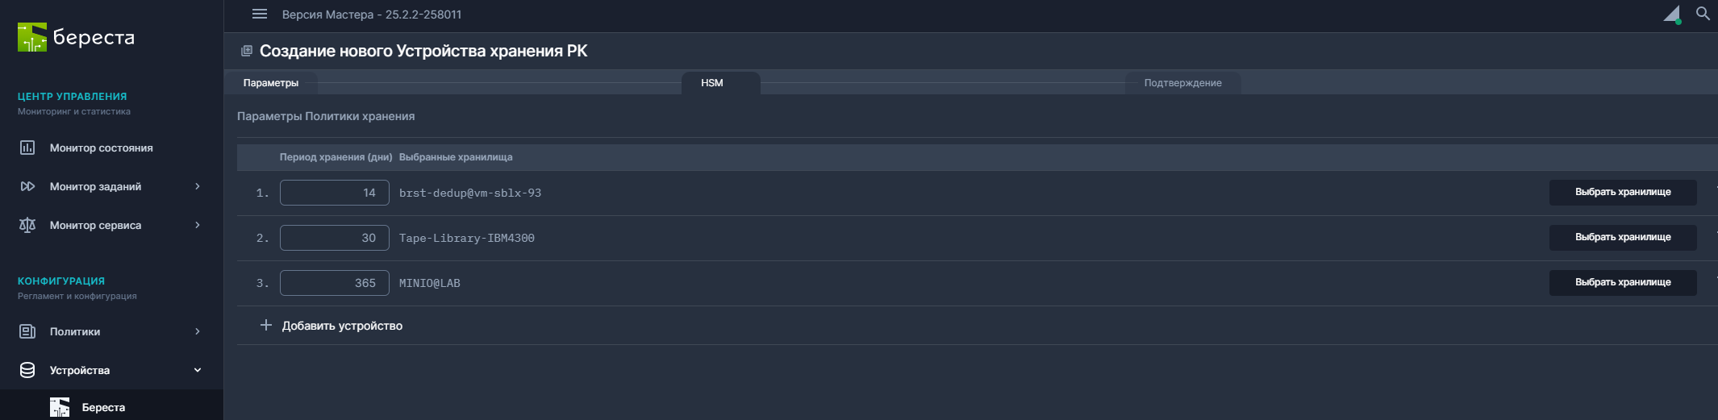Click the Устройства database icon
This screenshot has height=420, width=1718.
click(x=27, y=370)
